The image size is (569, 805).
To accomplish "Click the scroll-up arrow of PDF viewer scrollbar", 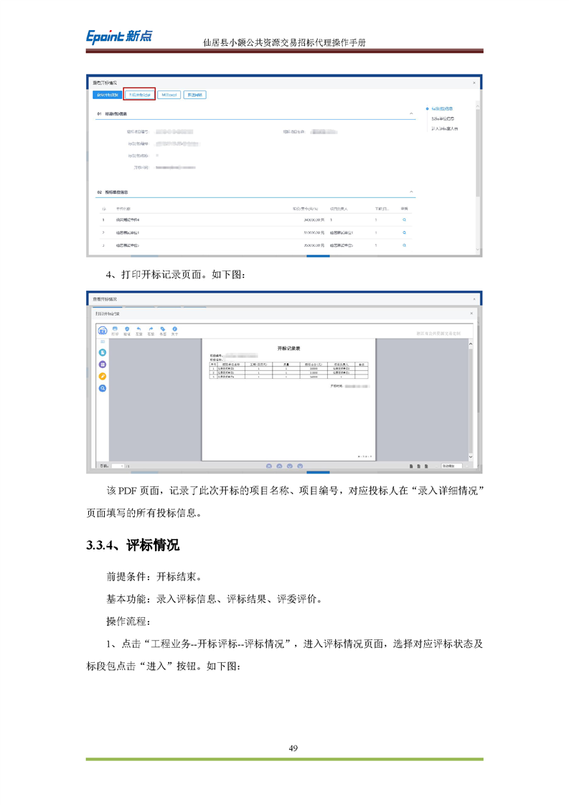I will (x=471, y=344).
